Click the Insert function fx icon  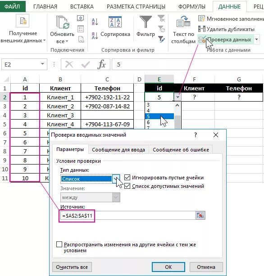[x=102, y=64]
